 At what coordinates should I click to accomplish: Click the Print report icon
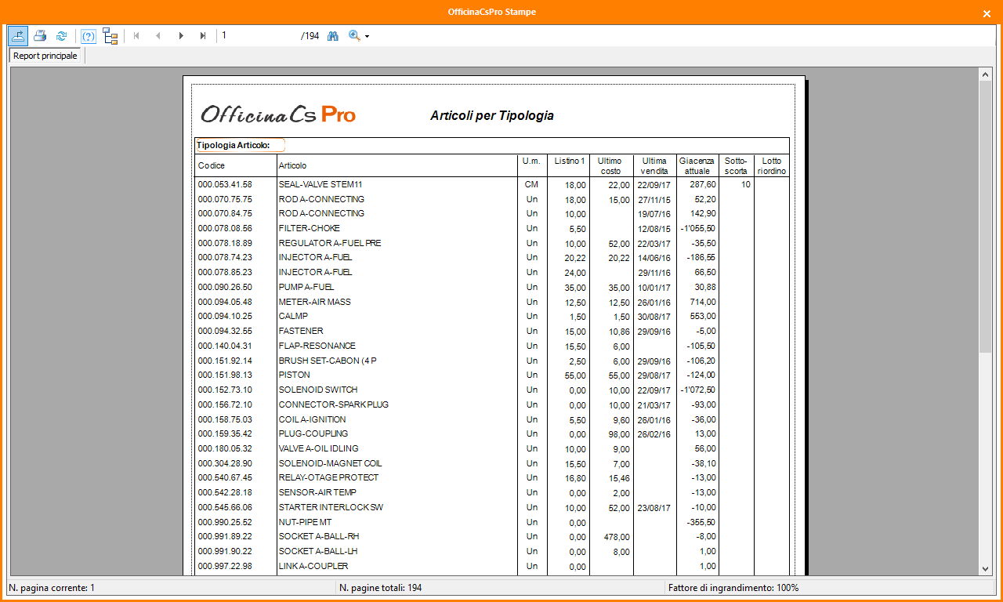click(x=40, y=36)
